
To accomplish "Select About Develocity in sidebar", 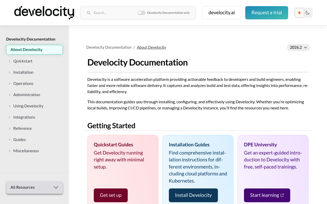I will pyautogui.click(x=34, y=50).
